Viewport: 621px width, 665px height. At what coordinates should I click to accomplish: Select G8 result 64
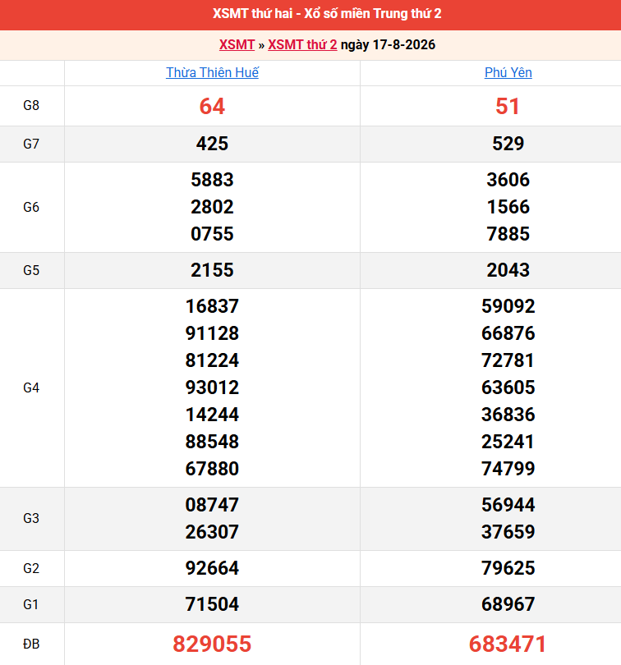click(212, 106)
